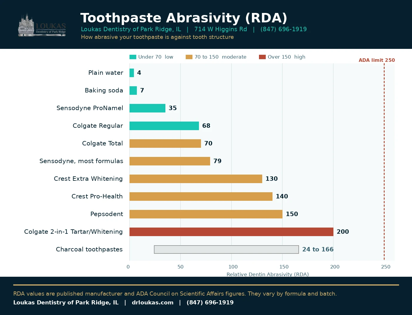This screenshot has width=412, height=315.
Task: Select the 'Sensodyne ProNamel' row label
Action: 90,108
